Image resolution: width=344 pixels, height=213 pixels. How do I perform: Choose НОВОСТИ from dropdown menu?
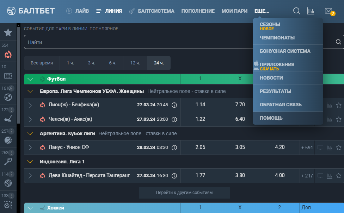pos(288,78)
